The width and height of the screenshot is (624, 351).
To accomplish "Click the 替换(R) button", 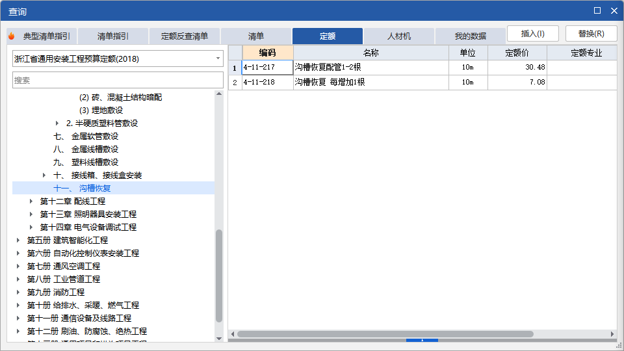I will tap(591, 34).
